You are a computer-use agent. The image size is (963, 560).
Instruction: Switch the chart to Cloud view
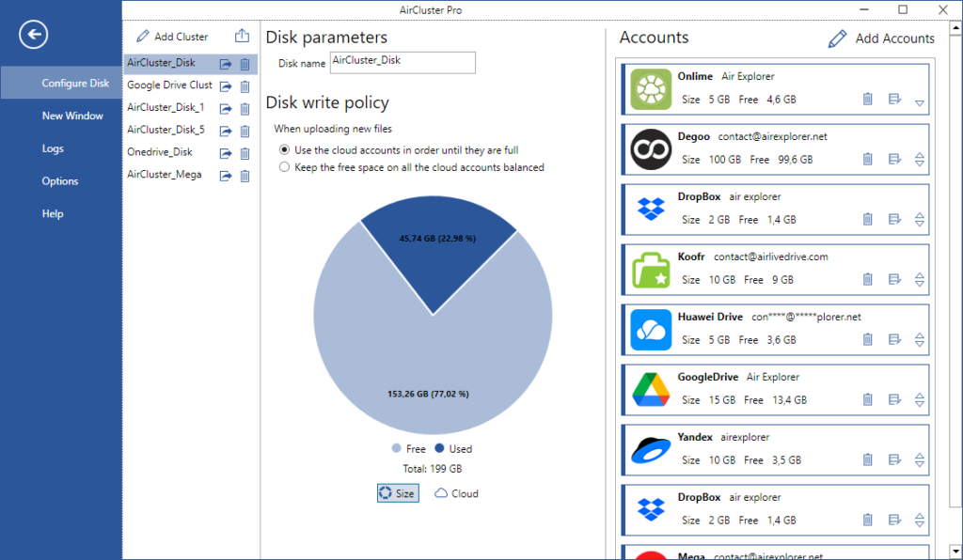[455, 492]
